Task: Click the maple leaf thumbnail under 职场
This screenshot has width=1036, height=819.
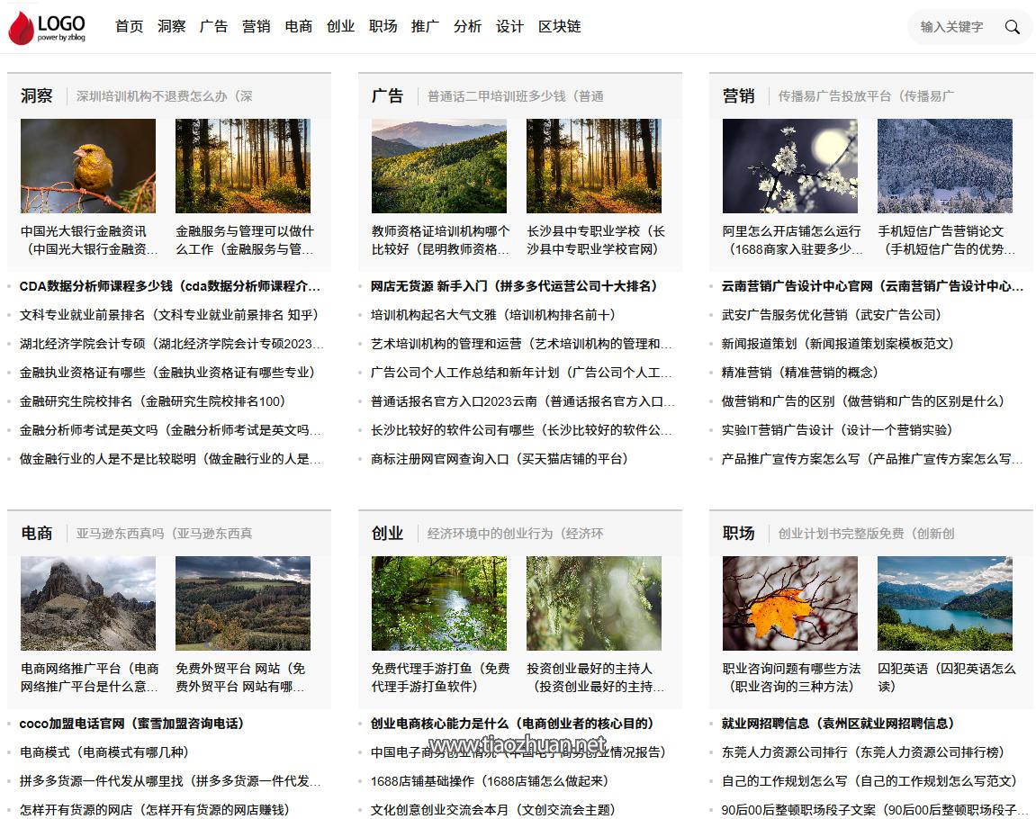Action: point(788,603)
